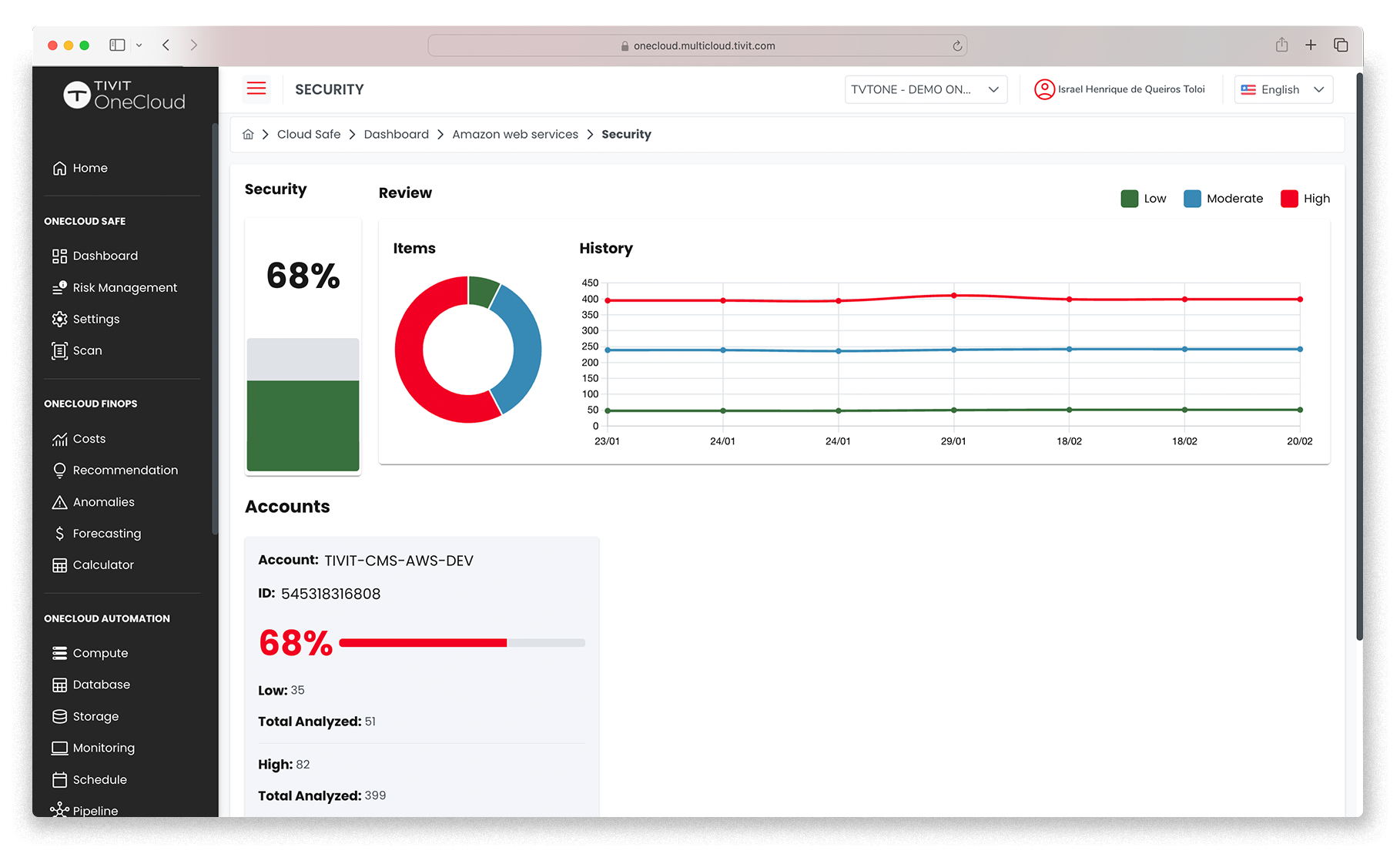Click account ID 545318316808
Image resolution: width=1400 pixels, height=864 pixels.
(331, 594)
